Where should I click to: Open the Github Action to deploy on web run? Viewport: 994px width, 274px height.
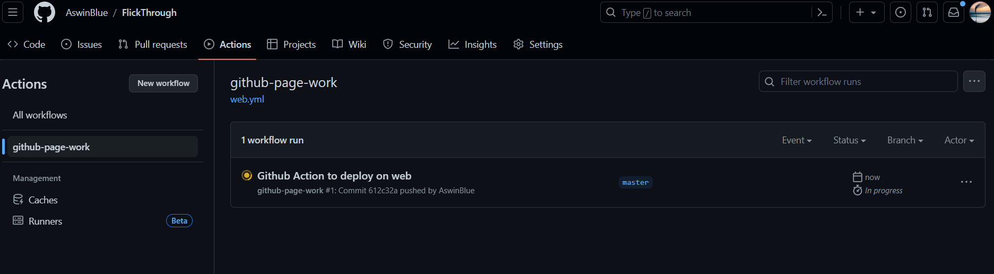[x=334, y=176]
